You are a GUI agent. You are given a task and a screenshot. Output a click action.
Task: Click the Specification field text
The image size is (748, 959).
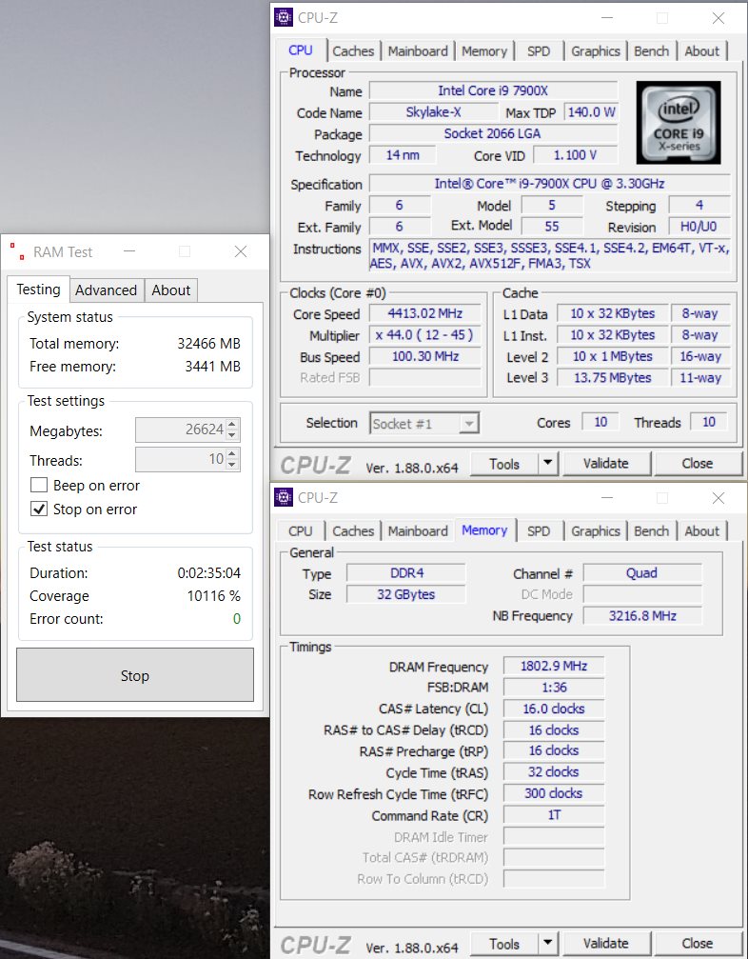pyautogui.click(x=549, y=184)
